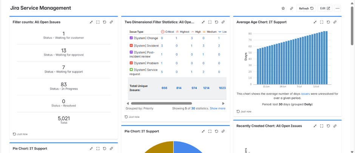Screen dimensions: 355x153
Task: Minimize Average Age Chart gadget
Action: [315, 22]
